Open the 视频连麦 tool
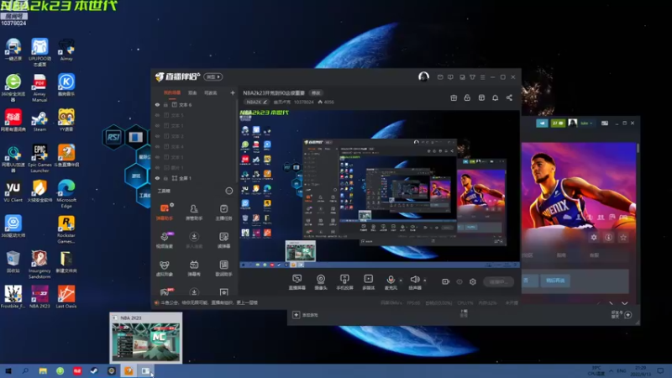Screen dimensions: 672x378 pos(165,240)
